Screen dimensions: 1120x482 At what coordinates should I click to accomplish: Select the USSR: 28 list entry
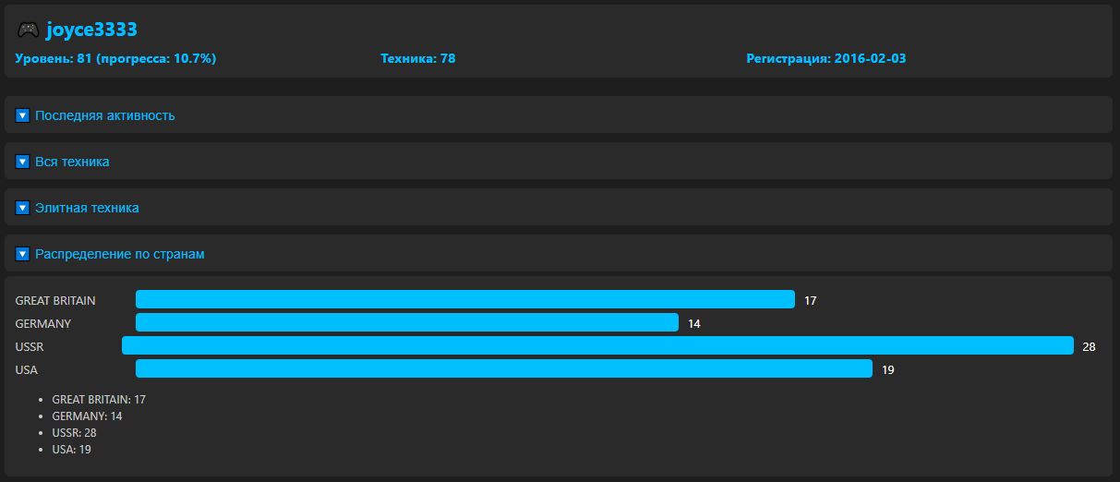(x=74, y=432)
